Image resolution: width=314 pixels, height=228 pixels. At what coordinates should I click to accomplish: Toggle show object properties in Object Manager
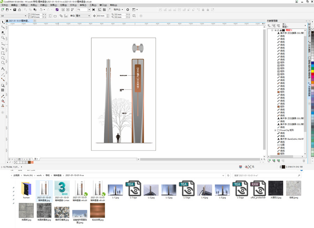(269, 25)
